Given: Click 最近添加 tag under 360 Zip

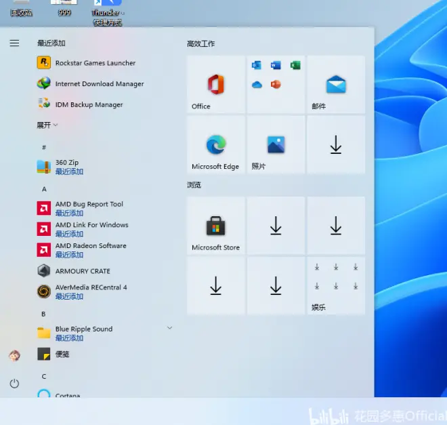Looking at the screenshot, I should tap(69, 171).
